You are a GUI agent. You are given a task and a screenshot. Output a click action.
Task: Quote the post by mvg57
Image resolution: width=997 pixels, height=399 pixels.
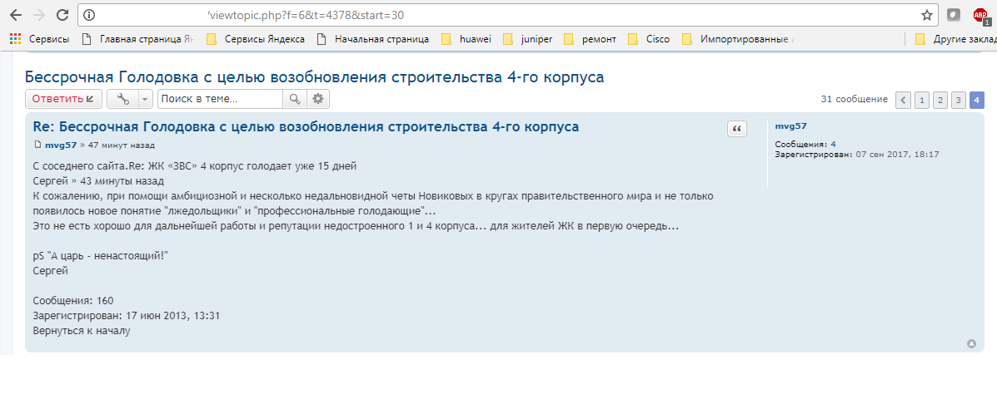pos(737,129)
